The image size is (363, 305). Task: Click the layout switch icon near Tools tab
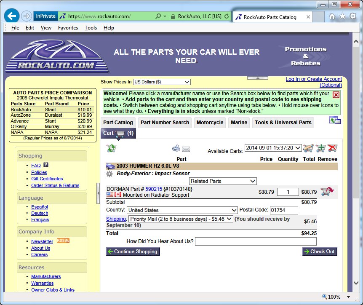point(335,120)
